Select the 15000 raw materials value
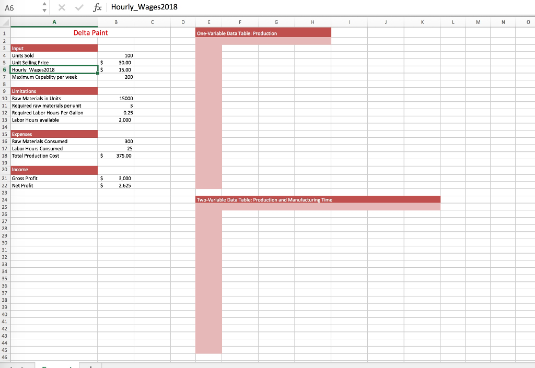Viewport: 535px width, 368px height. [x=116, y=99]
